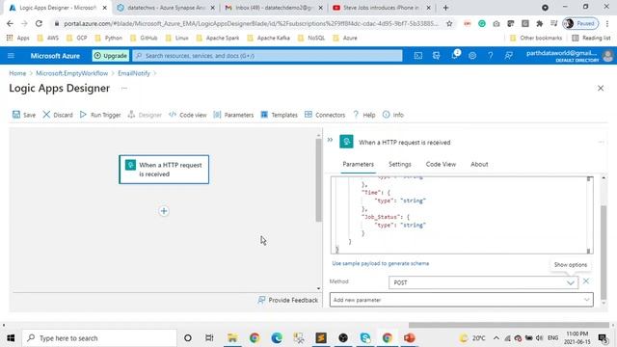Open account menu parthdataworld@gmail
Image resolution: width=617 pixels, height=347 pixels.
click(x=569, y=56)
